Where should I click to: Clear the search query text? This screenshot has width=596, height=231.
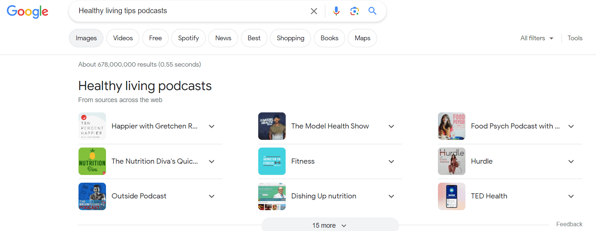click(314, 11)
